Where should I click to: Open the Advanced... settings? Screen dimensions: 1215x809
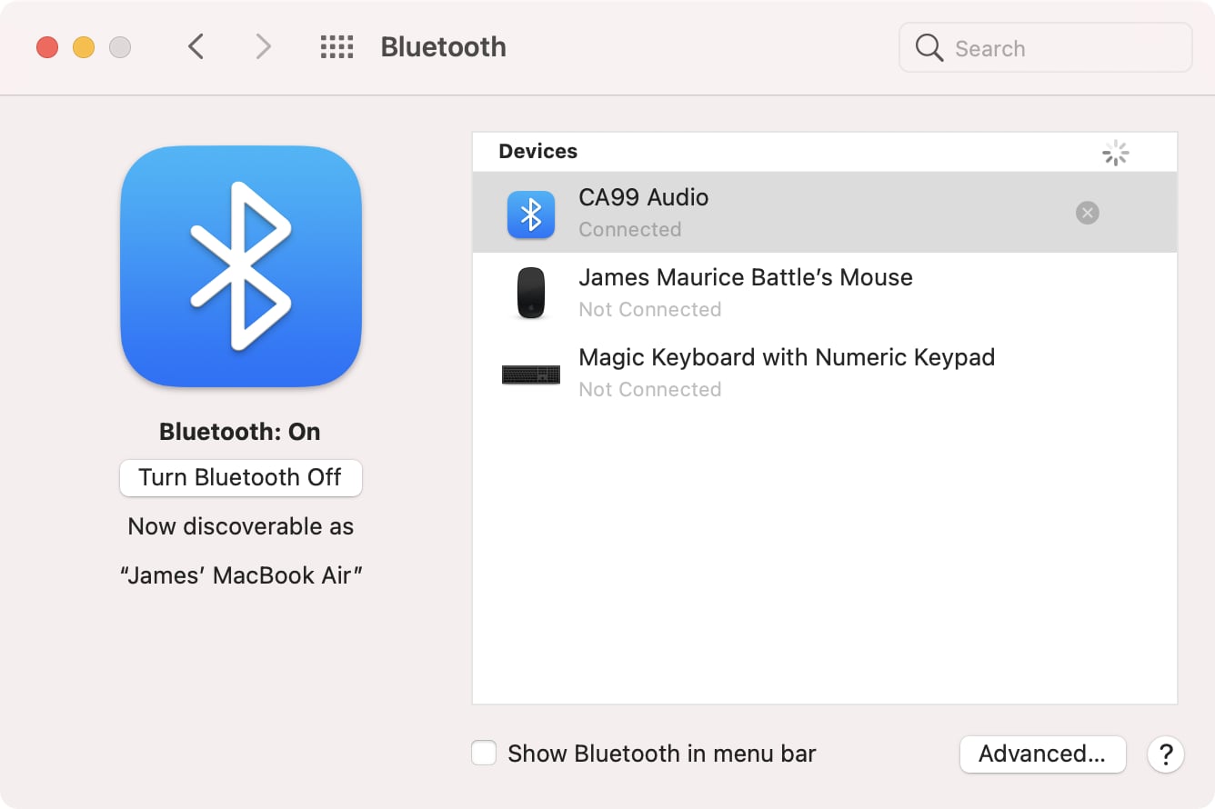coord(1043,754)
